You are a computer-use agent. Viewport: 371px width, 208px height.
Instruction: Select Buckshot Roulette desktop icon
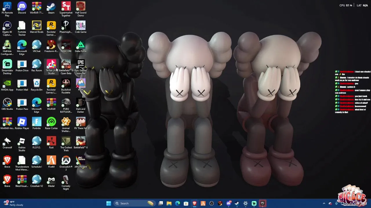[66, 86]
